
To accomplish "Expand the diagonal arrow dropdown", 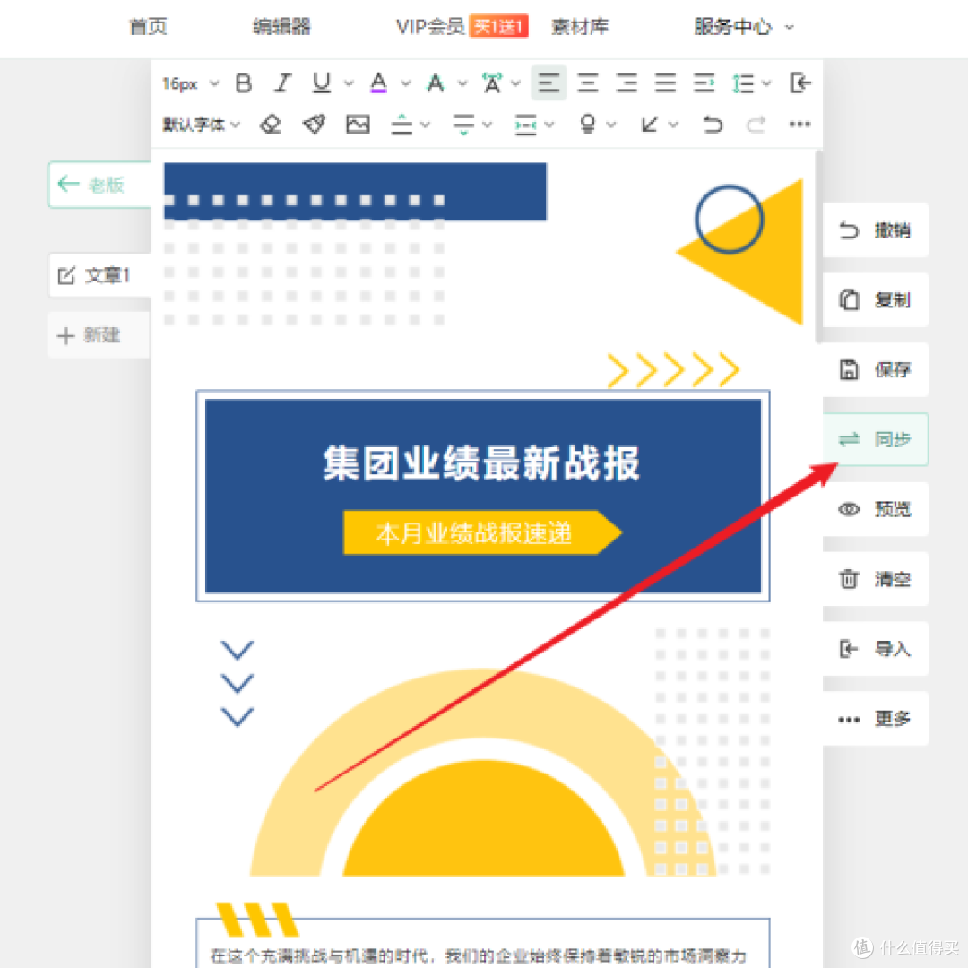I will (673, 125).
